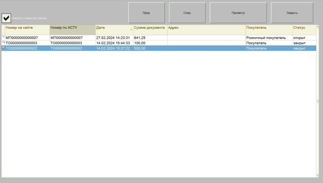
Task: Click date 27.02.2024 14:23:31
Action: (114, 38)
